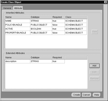Select the ACTIVE attribute row
Screen dimensions: 108x101
pyautogui.click(x=46, y=29)
